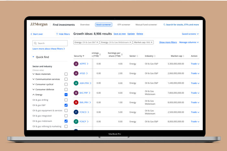Collapse the Quick find section

coord(33,57)
